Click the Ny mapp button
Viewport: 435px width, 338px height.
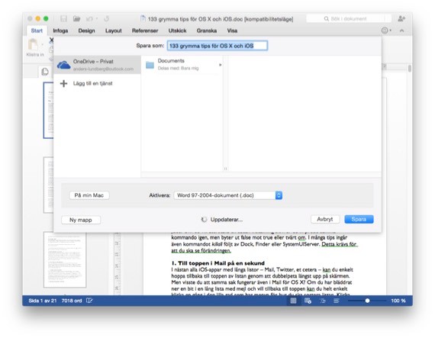pos(81,220)
